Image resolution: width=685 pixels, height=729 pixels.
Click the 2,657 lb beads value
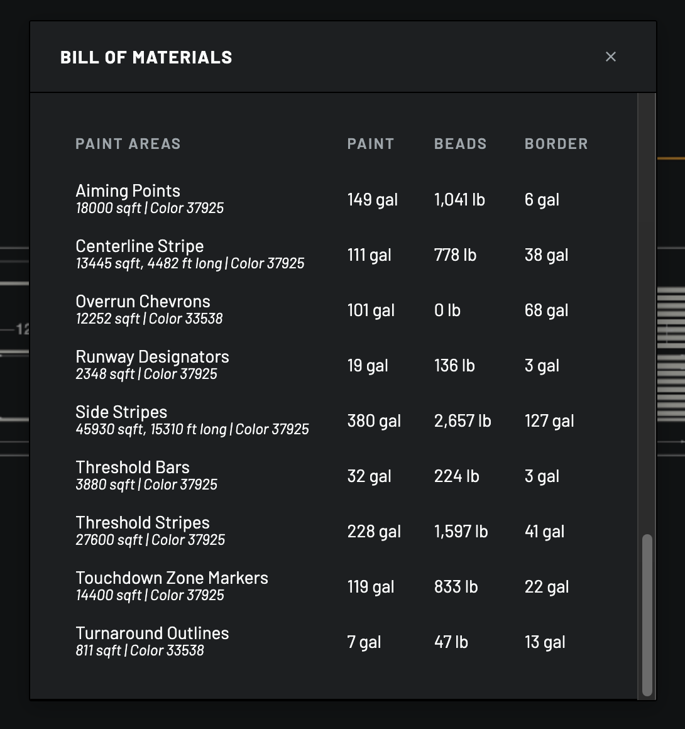[x=463, y=420]
